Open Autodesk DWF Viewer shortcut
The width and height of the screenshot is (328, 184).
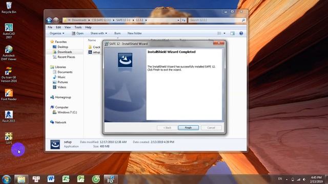pos(9,53)
